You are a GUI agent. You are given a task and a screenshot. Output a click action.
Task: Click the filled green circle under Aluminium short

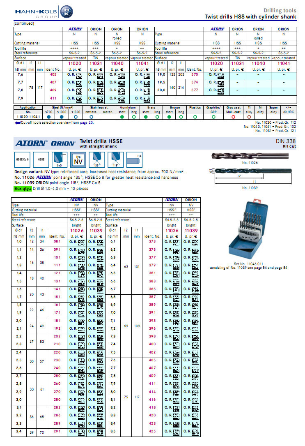(x=122, y=117)
